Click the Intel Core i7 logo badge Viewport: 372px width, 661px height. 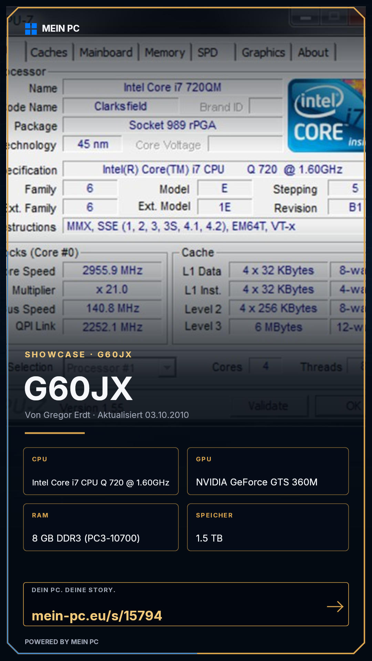pos(326,115)
